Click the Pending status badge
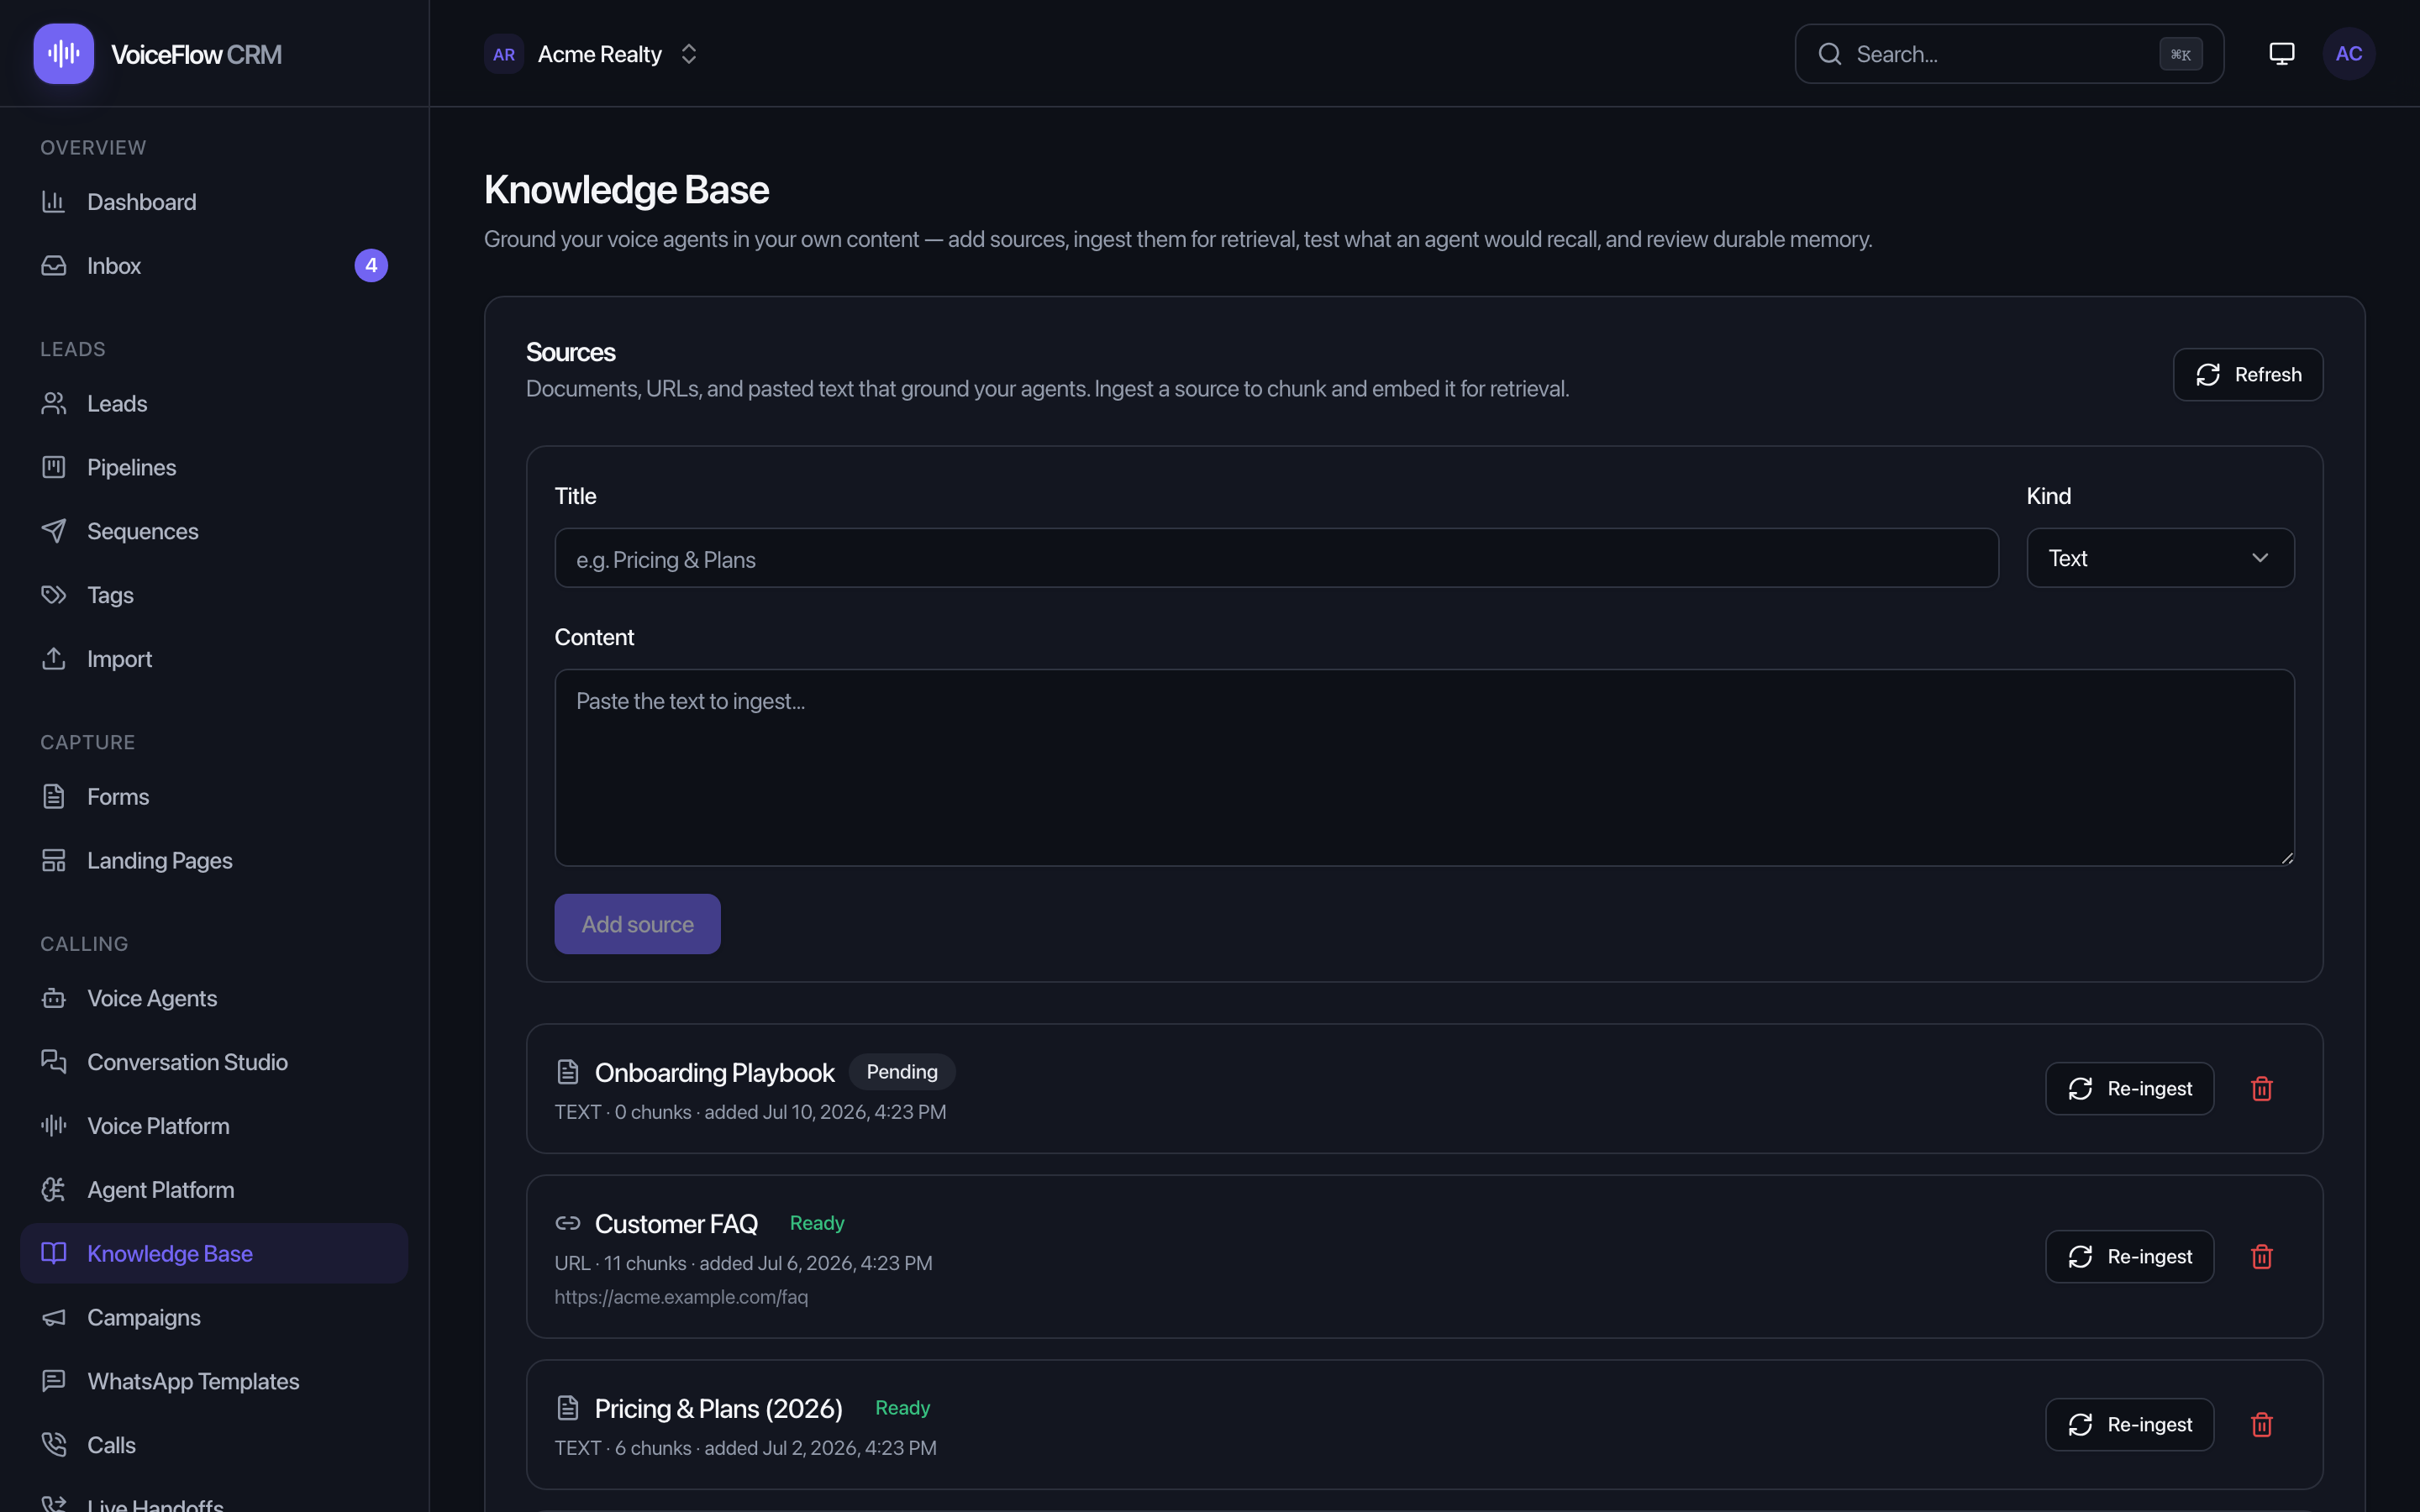2420x1512 pixels. pyautogui.click(x=902, y=1072)
